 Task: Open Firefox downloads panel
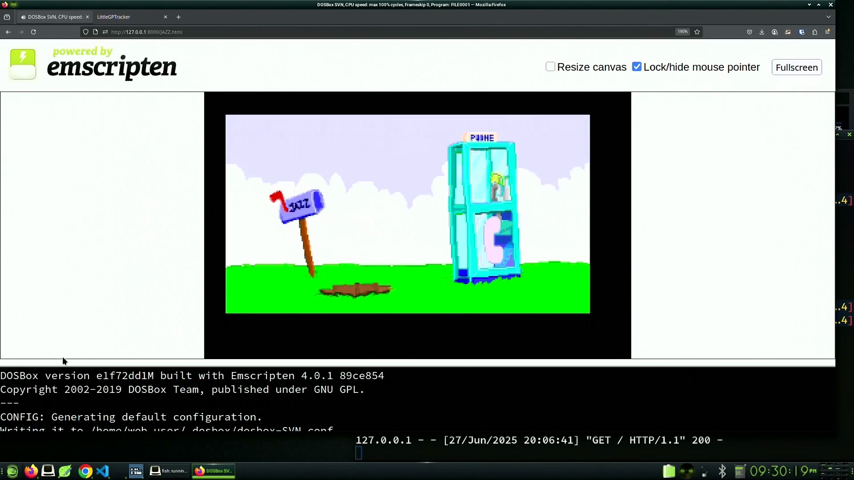point(762,32)
